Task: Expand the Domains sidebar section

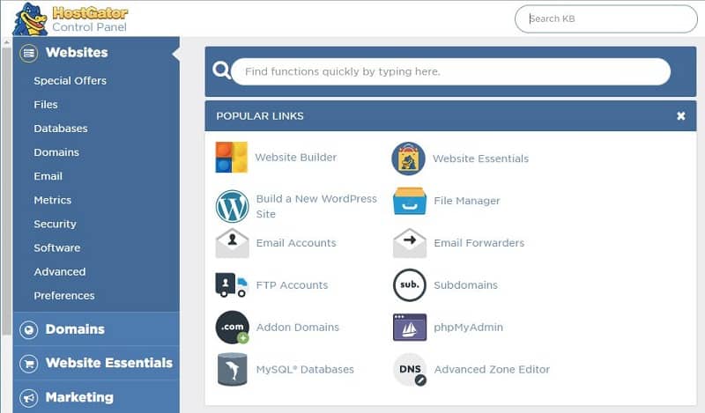Action: coord(96,329)
